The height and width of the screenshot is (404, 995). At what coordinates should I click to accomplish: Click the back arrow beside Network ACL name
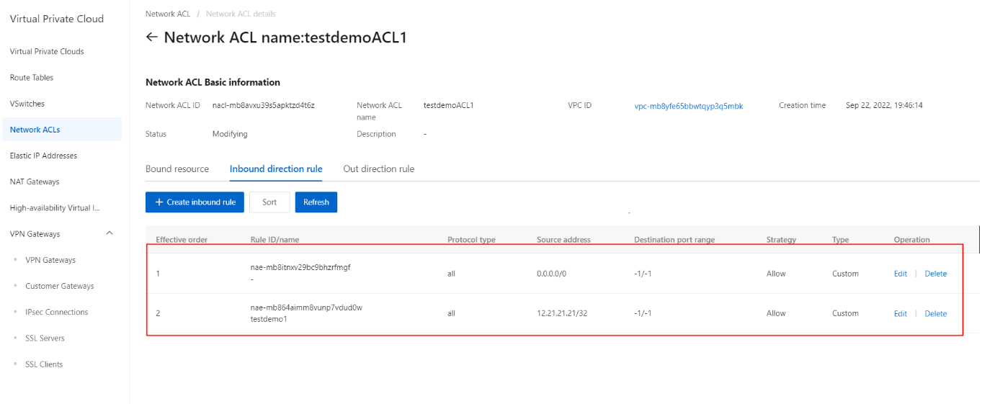coord(151,37)
